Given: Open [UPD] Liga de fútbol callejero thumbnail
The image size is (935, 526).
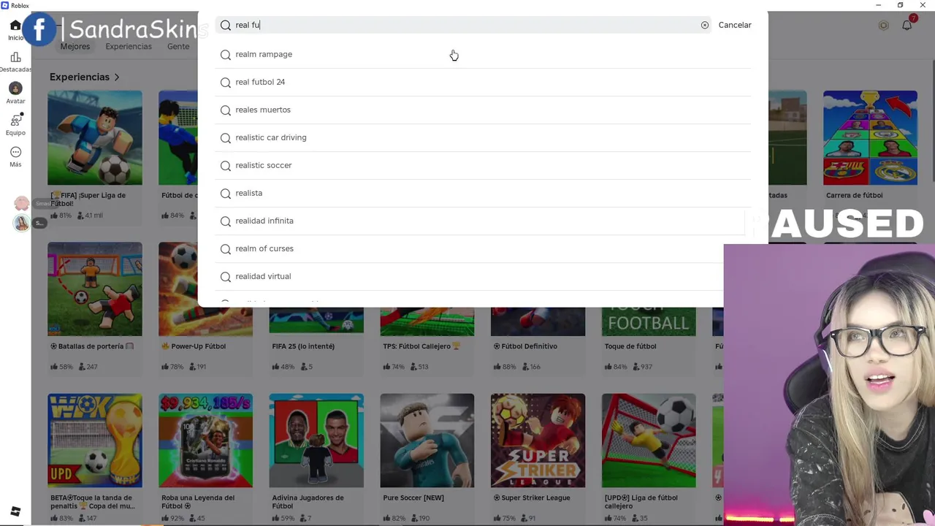Looking at the screenshot, I should (x=649, y=441).
